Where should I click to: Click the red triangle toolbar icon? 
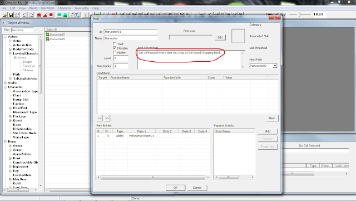click(x=45, y=15)
